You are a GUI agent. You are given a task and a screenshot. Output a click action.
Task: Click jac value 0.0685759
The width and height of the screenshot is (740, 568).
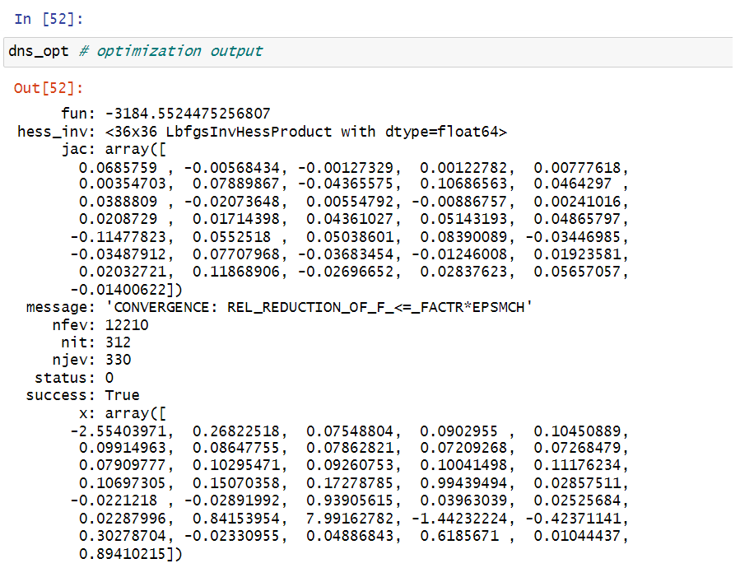coord(118,168)
